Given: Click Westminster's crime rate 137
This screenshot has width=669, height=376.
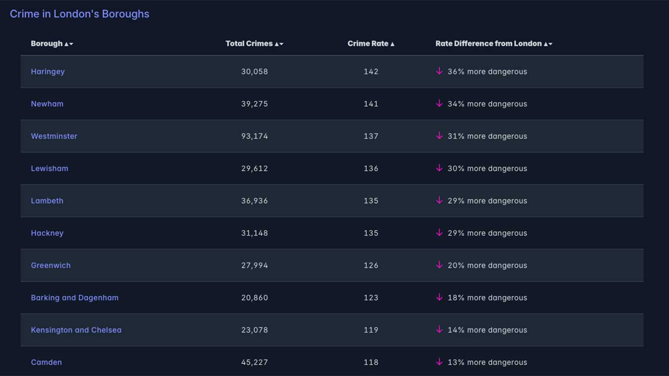Looking at the screenshot, I should coord(371,136).
